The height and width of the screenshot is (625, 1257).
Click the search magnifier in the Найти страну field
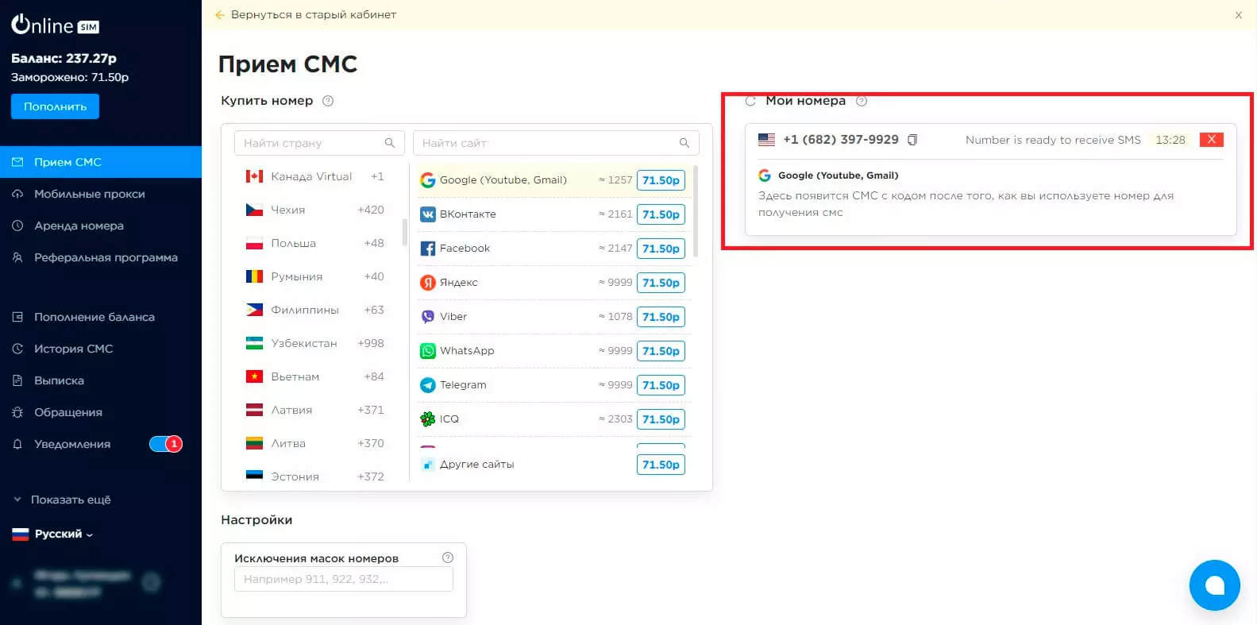(389, 143)
